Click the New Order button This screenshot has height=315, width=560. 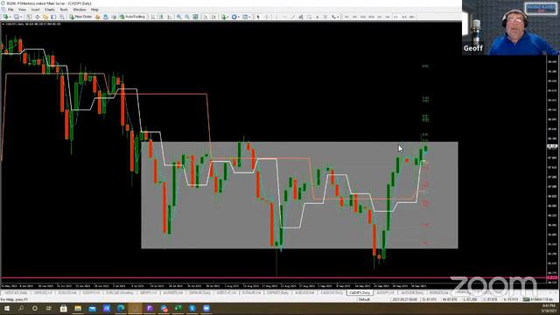81,17
